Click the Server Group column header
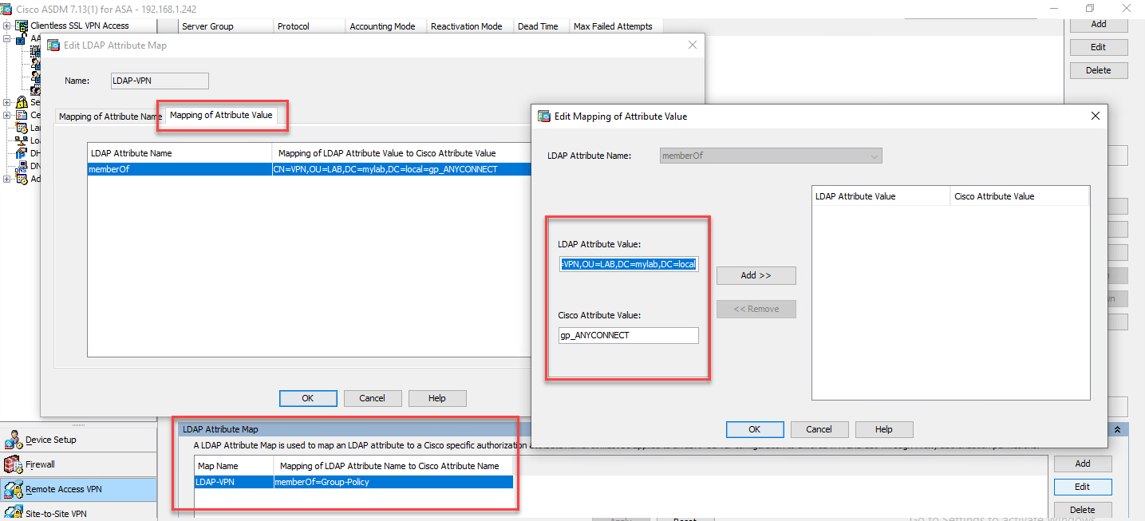This screenshot has width=1145, height=521. point(227,26)
